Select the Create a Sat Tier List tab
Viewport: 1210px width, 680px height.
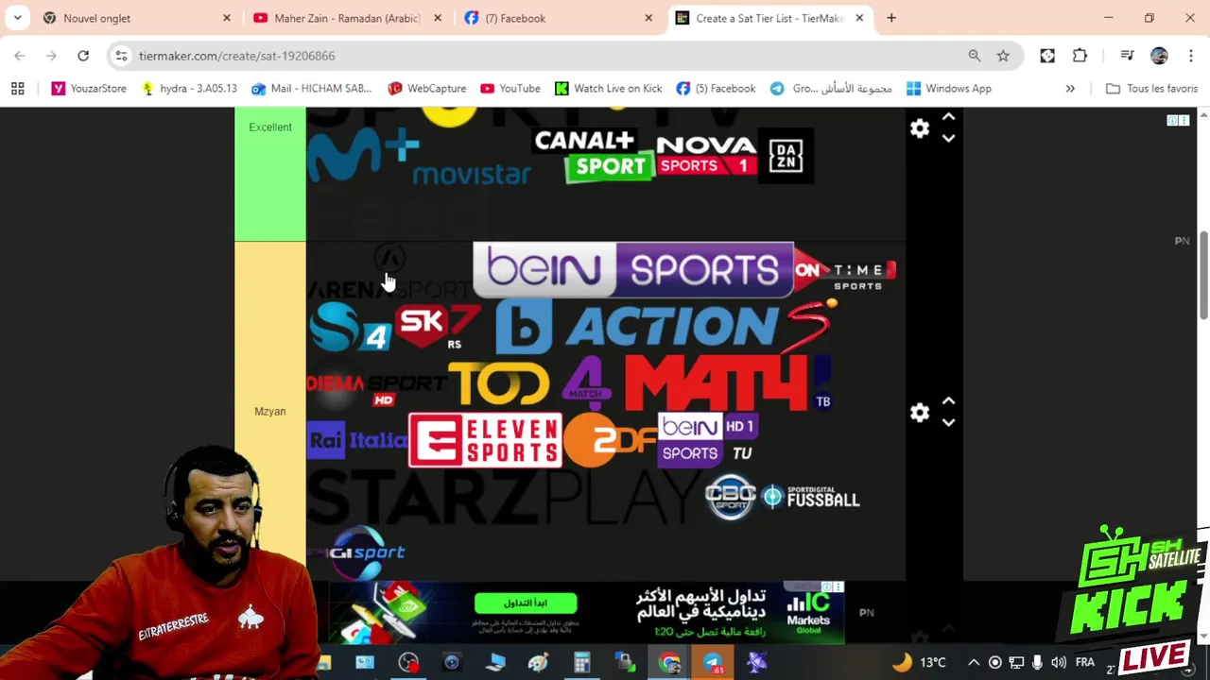click(769, 18)
